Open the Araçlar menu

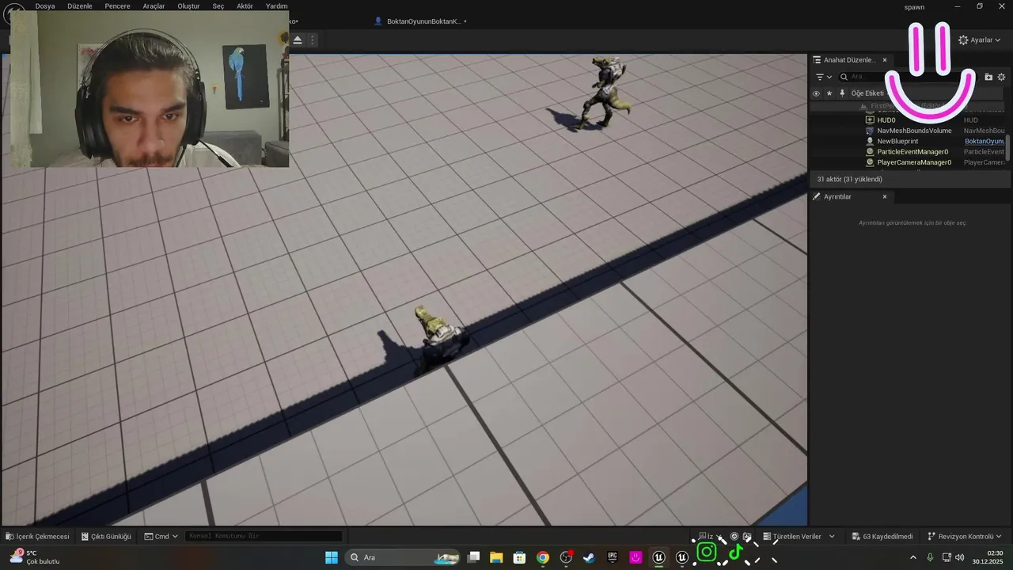pos(154,6)
